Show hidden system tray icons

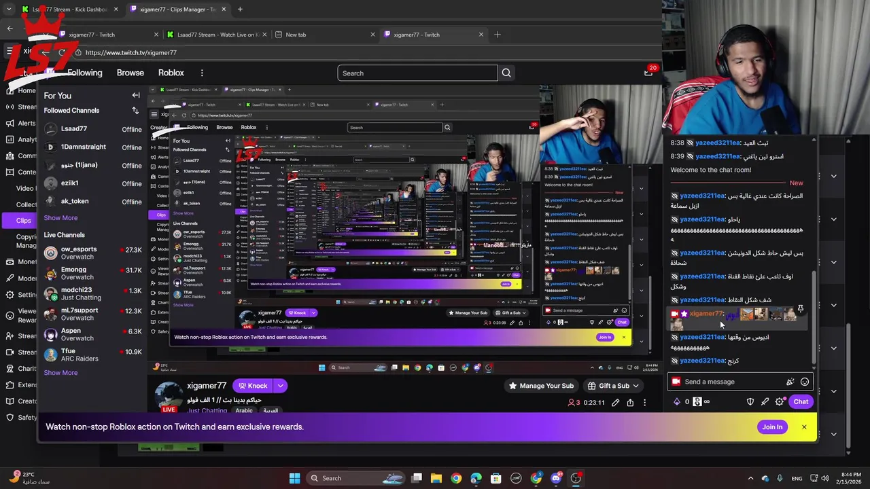751,478
